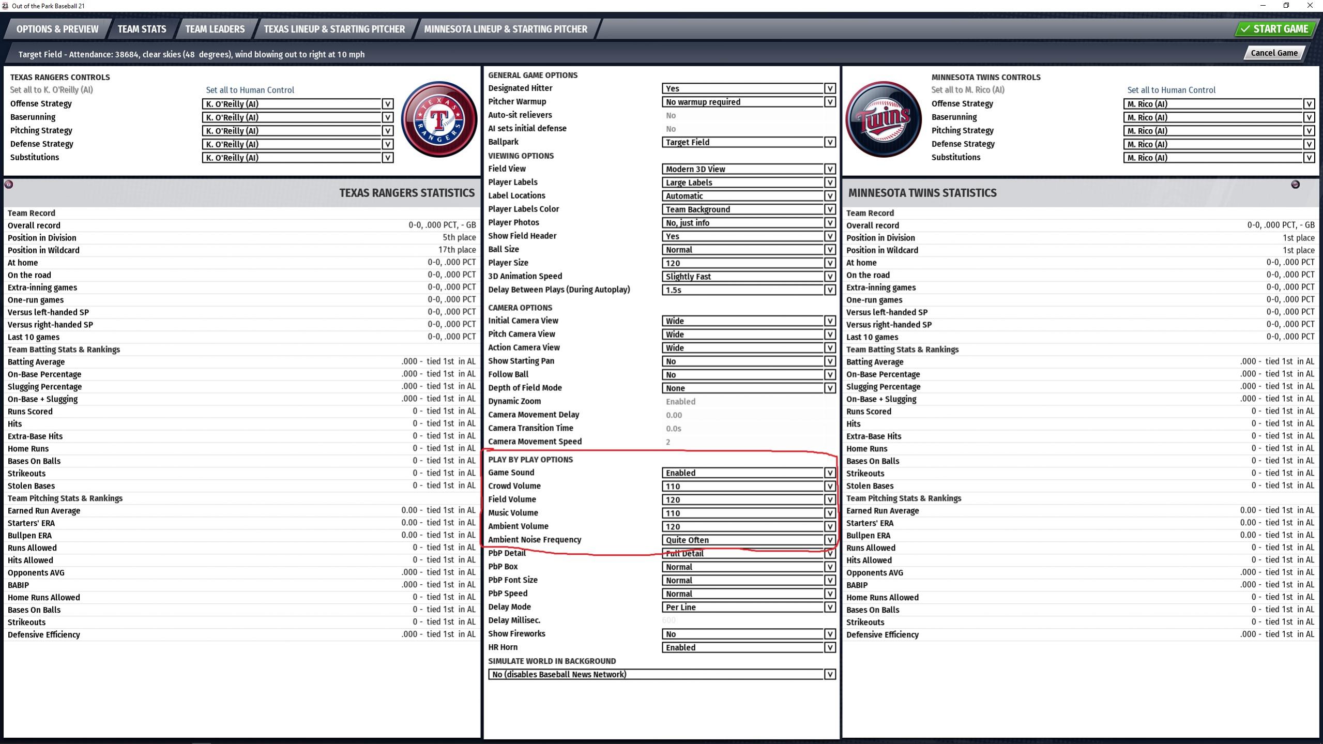Toggle the Designated Hitter Yes setting
The image size is (1323, 744).
click(742, 88)
